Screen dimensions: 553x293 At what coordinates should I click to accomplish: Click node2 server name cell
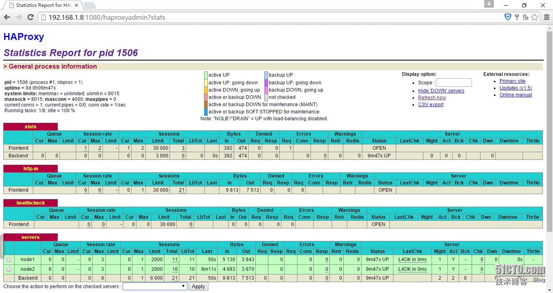click(x=28, y=269)
